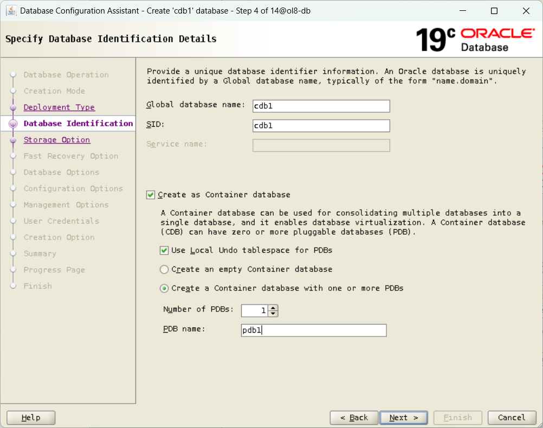
Task: Click the Storage Option step bullet marker
Action: [13, 140]
